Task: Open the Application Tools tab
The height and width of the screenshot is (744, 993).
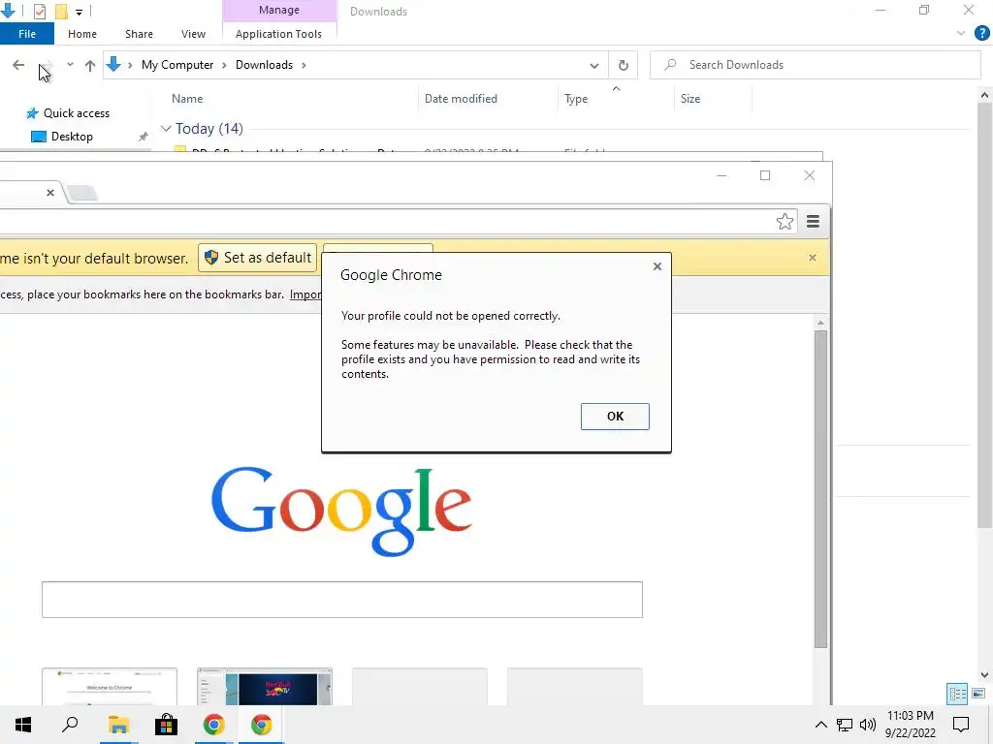Action: [x=278, y=34]
